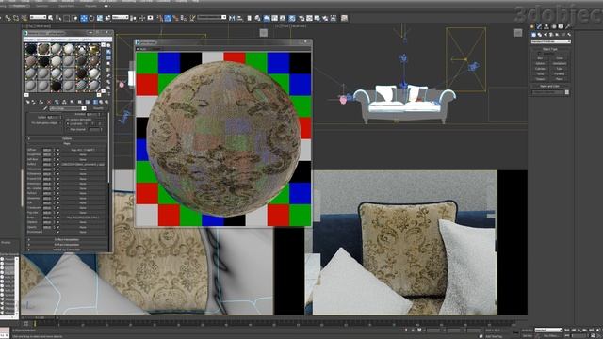Viewport: 603px width, 339px height.
Task: Click the Teapot object type button
Action: tap(540, 79)
